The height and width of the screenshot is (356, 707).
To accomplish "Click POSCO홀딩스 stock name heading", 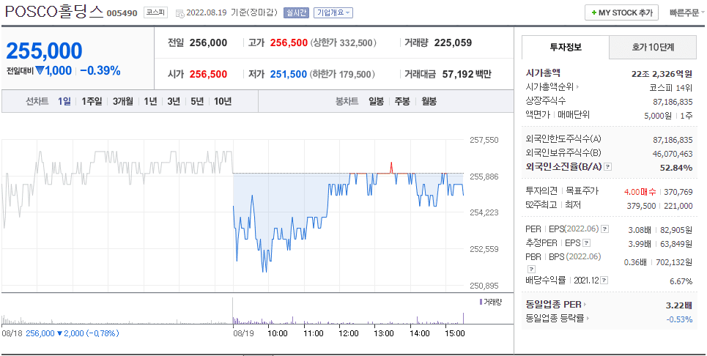I will point(54,12).
